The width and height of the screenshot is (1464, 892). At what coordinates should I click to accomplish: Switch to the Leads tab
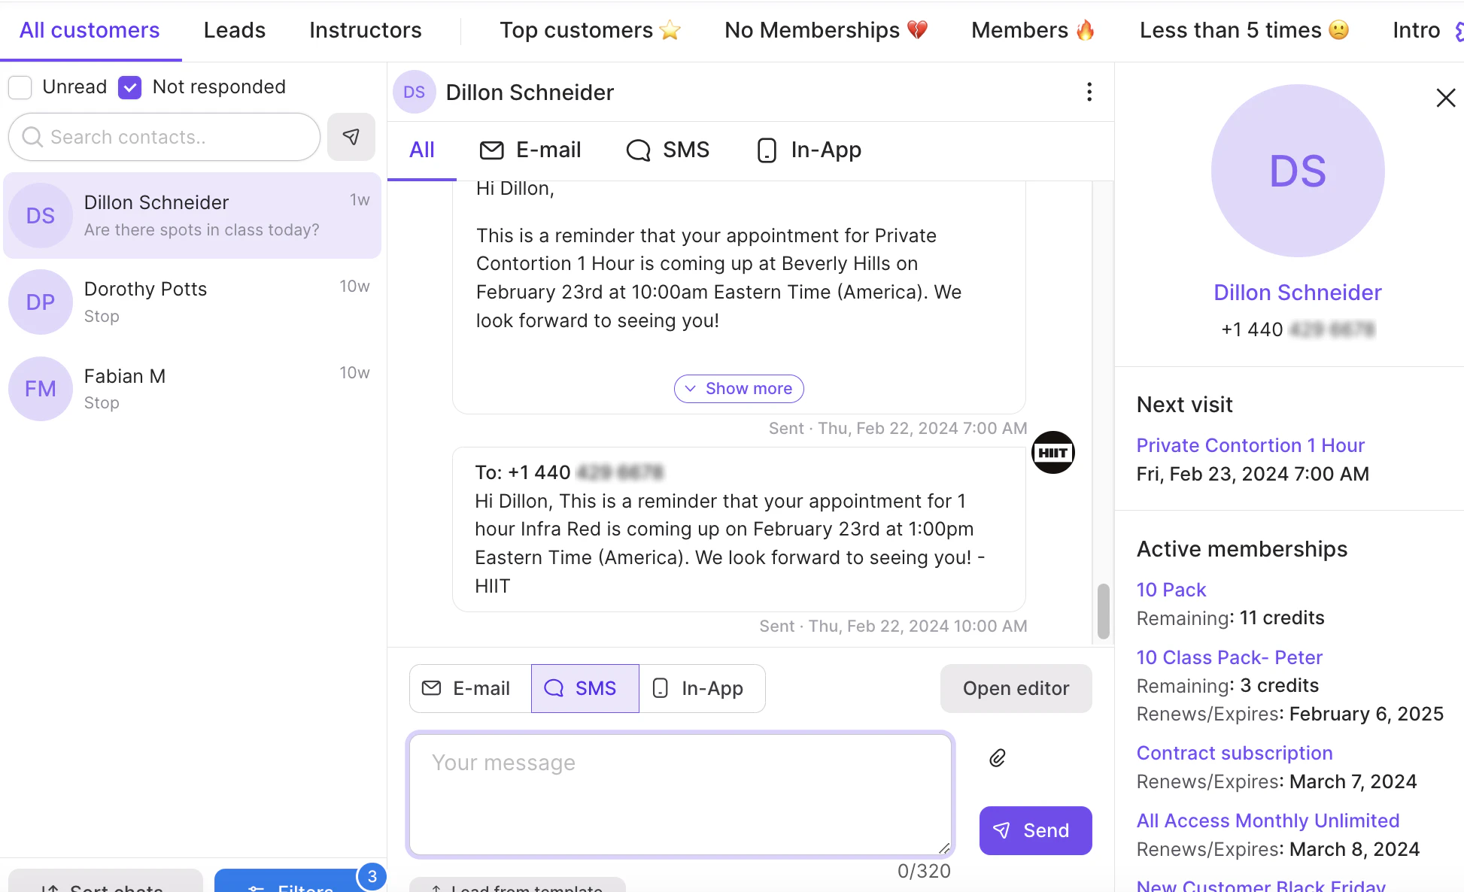click(x=234, y=30)
